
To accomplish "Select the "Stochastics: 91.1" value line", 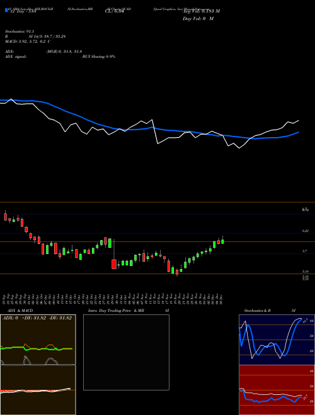I will pos(20,31).
